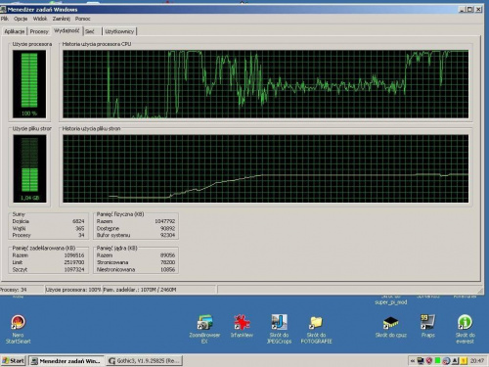Image resolution: width=489 pixels, height=367 pixels.
Task: Click status bar Użycie procesora: 100%
Action: pyautogui.click(x=73, y=290)
